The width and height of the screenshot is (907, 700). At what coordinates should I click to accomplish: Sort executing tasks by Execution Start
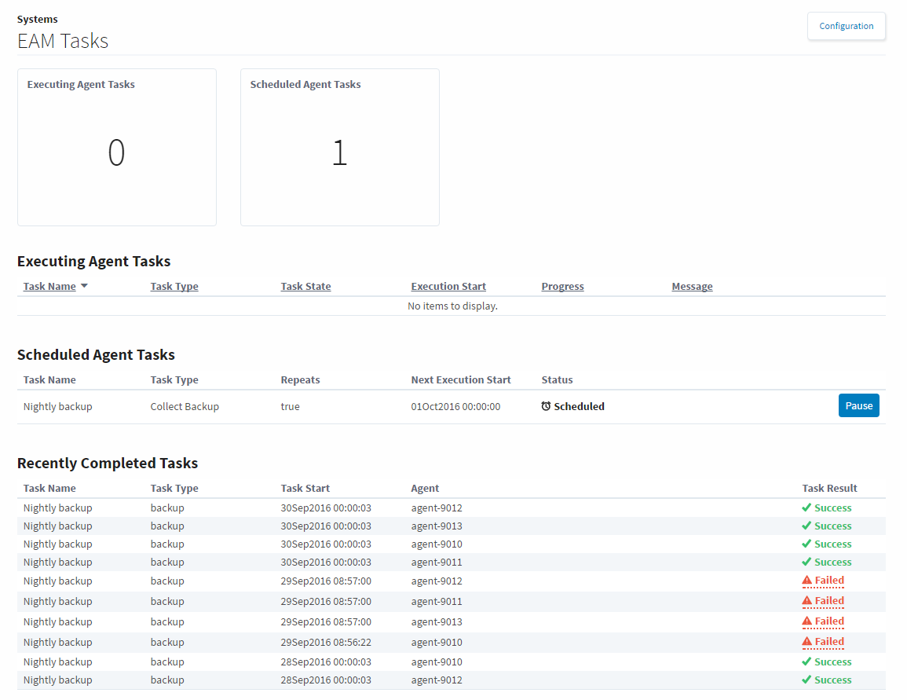[448, 287]
